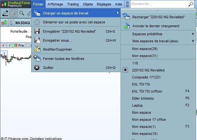This screenshot has height=140, width=197.
Task: Click the Modifier/Supprimer pencil icon
Action: click(37, 49)
